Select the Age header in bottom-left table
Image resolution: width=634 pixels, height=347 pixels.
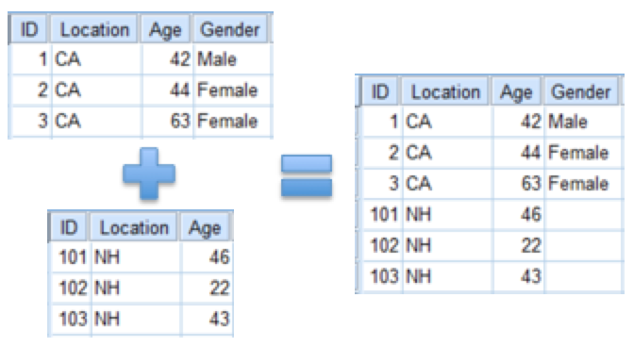click(205, 227)
